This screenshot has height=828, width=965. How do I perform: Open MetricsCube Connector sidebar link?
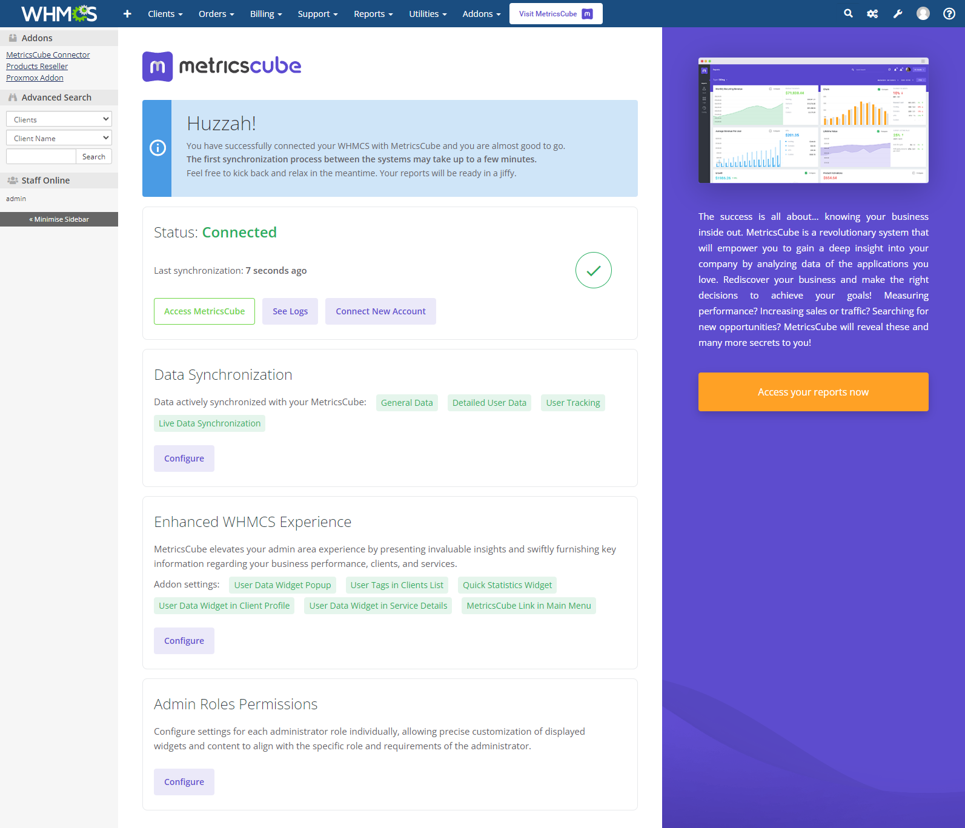[x=48, y=55]
